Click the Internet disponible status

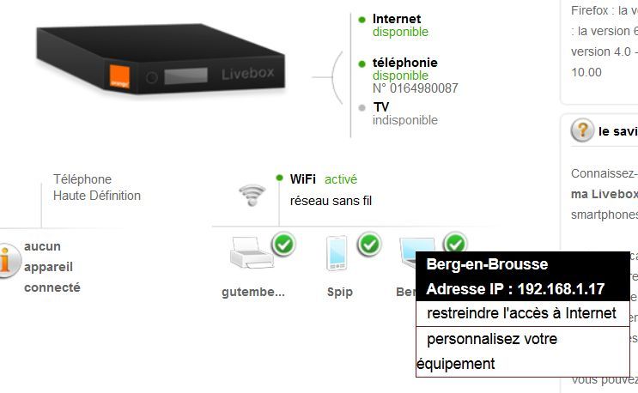400,25
